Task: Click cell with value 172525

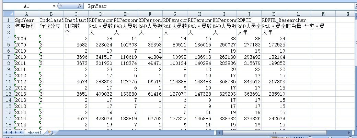Action: point(274,45)
